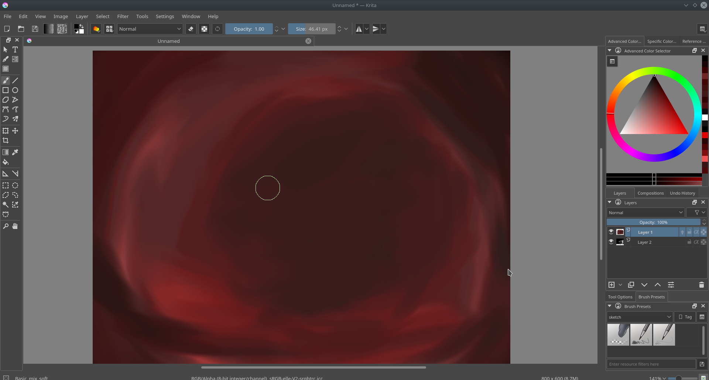Open the Filter menu
This screenshot has width=709, height=380.
pos(123,16)
